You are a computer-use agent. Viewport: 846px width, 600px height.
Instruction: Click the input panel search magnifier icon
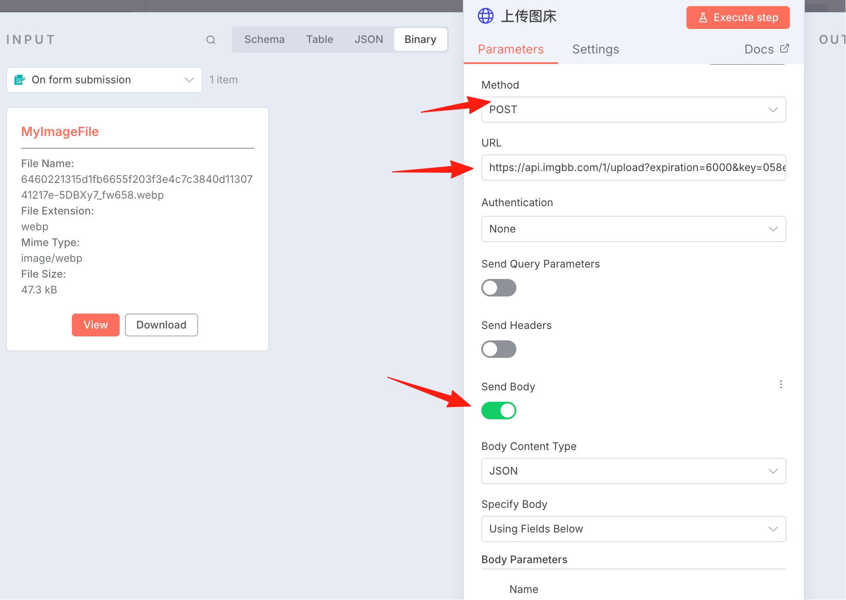click(211, 40)
